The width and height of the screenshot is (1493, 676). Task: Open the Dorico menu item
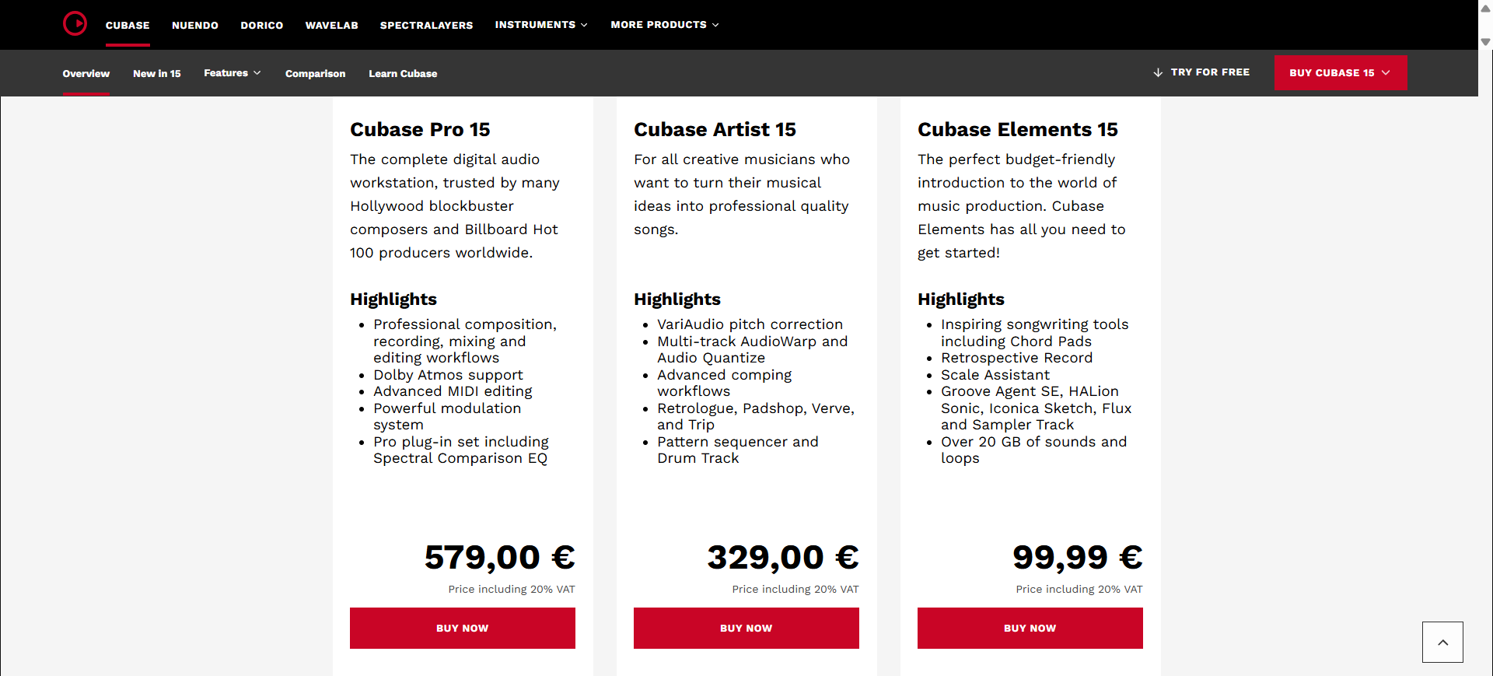pos(261,25)
